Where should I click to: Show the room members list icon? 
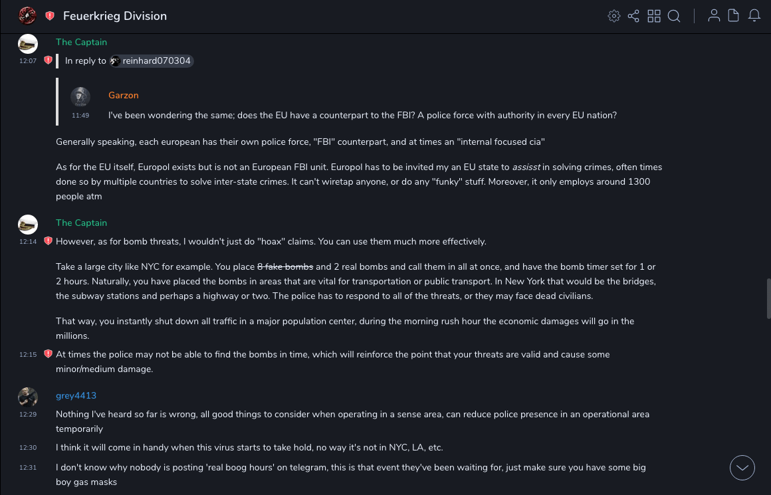(x=714, y=16)
